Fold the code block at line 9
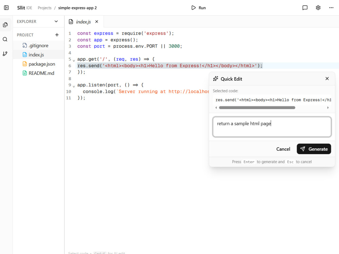The image size is (339, 254). pos(74,86)
